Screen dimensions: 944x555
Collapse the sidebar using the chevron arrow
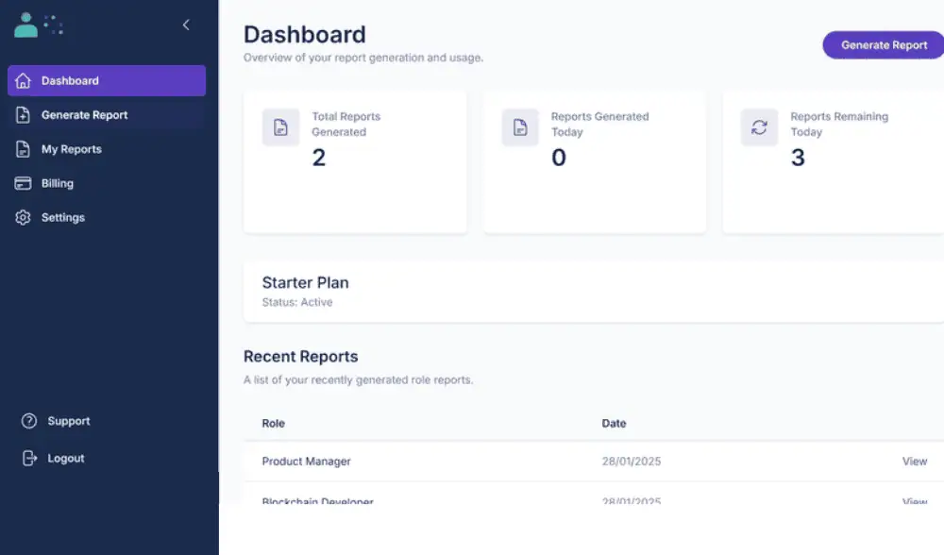point(186,25)
